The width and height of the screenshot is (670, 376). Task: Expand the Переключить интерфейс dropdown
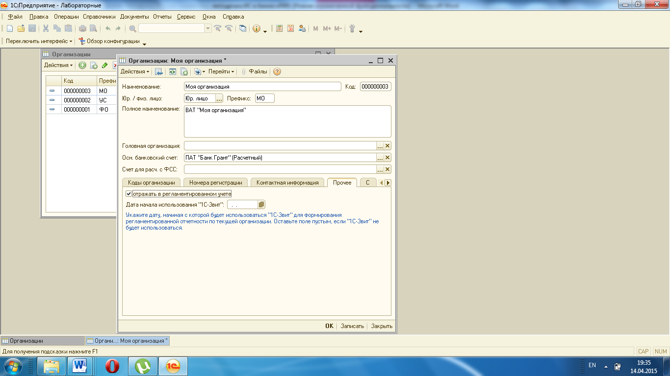39,41
